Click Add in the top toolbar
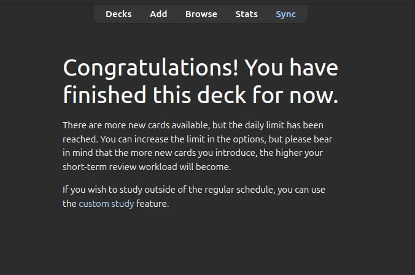The image size is (415, 275). (158, 14)
